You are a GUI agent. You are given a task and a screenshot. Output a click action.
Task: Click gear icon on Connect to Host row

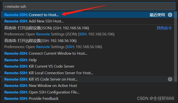170,15
